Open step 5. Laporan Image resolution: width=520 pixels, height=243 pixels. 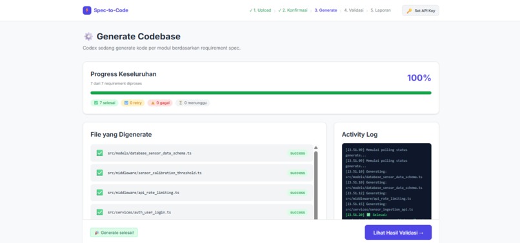pyautogui.click(x=381, y=10)
